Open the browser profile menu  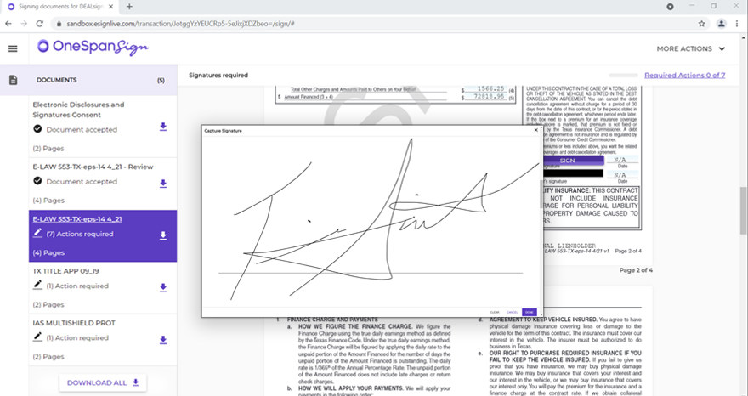click(x=722, y=24)
